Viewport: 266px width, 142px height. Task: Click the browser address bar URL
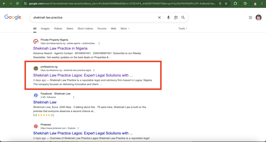point(123,4)
